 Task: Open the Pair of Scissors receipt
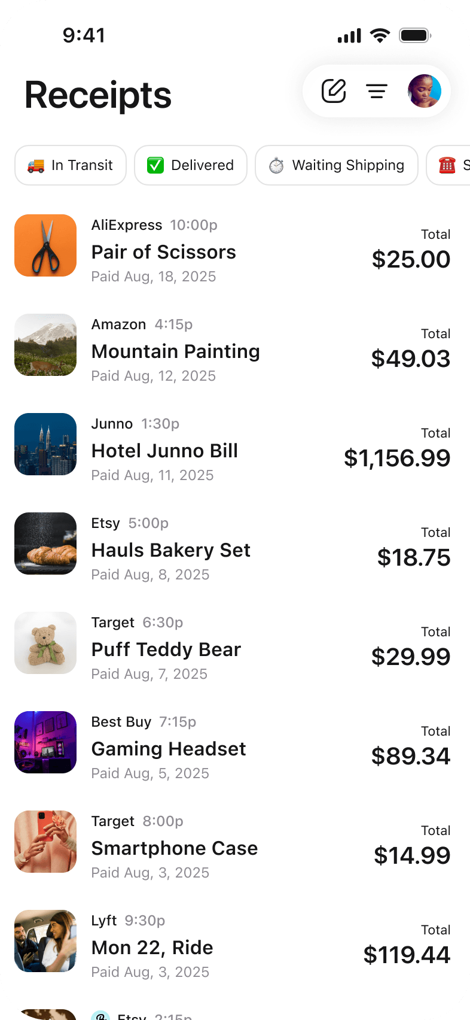pyautogui.click(x=163, y=252)
